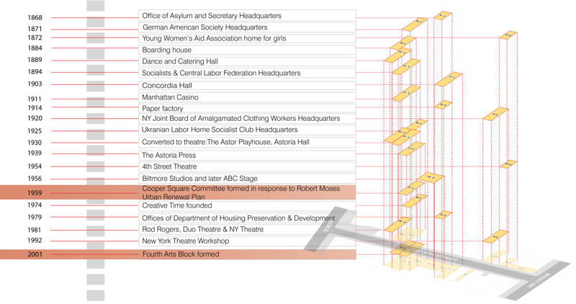Image resolution: width=576 pixels, height=304 pixels.
Task: Click 'Offices of Department of Housing Preservation' entry
Action: (x=247, y=218)
